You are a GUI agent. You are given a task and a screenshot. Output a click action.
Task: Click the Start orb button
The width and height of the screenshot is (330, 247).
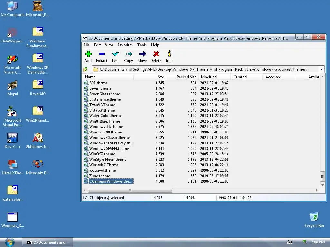click(10, 242)
